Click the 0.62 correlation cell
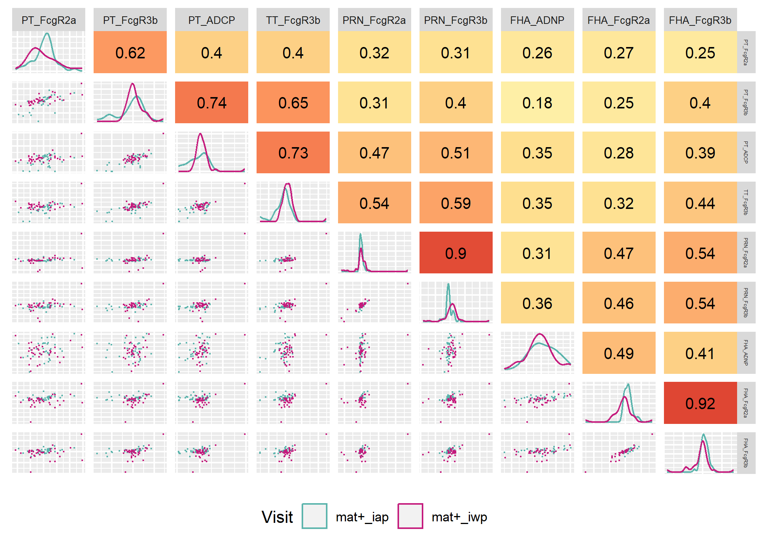This screenshot has height=546, width=764. (x=130, y=52)
